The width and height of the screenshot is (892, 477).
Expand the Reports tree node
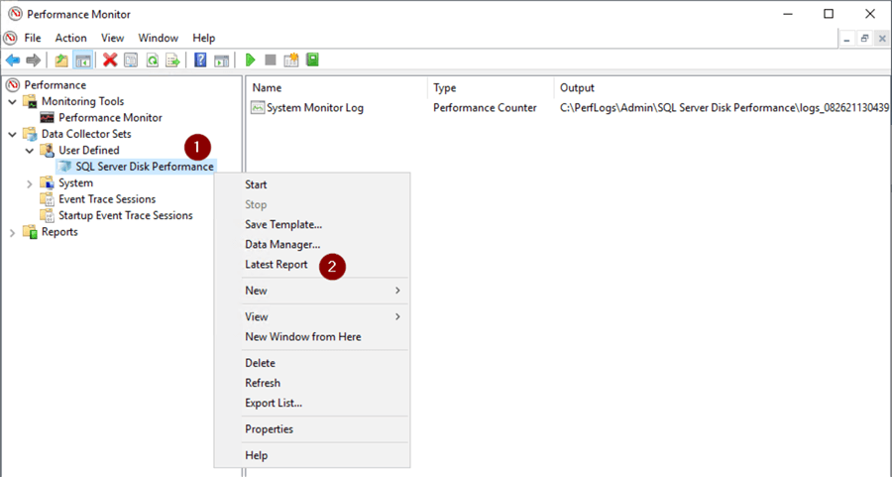click(x=13, y=232)
